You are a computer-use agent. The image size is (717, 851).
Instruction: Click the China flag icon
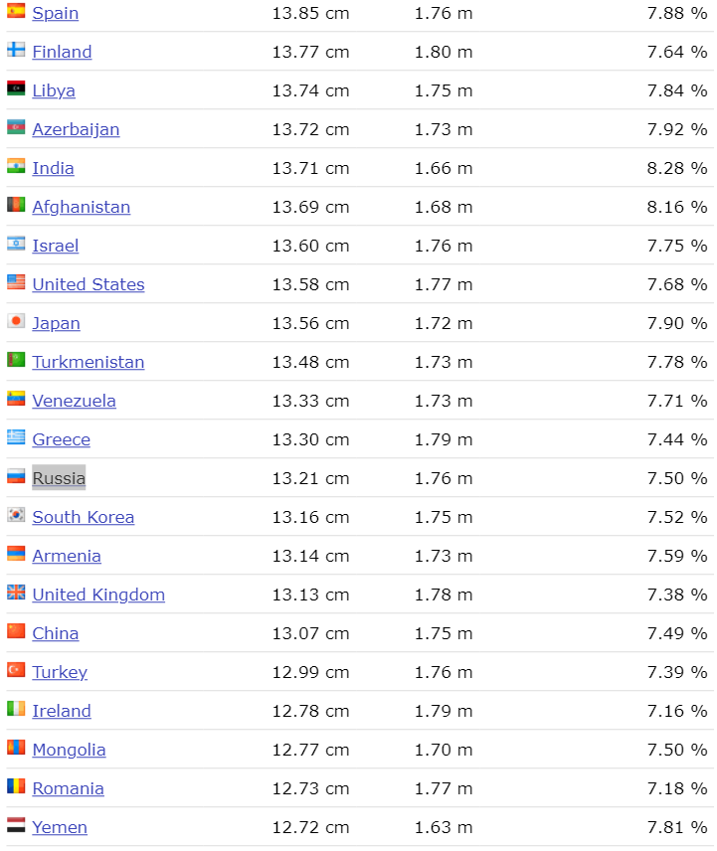pyautogui.click(x=16, y=632)
